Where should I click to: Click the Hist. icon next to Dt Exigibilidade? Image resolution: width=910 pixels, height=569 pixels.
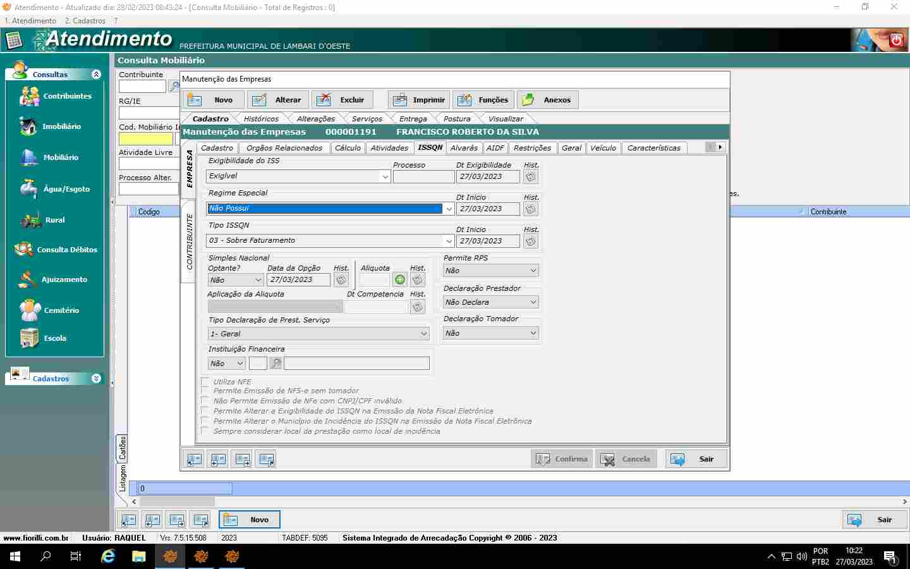pyautogui.click(x=531, y=177)
